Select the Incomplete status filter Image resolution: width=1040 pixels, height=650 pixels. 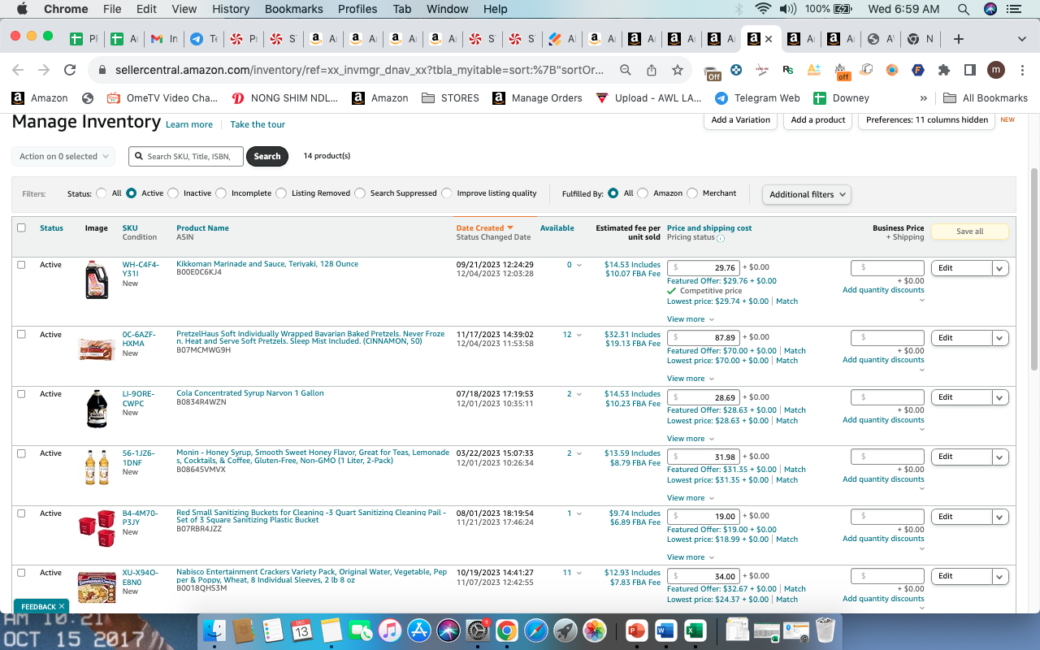pyautogui.click(x=220, y=193)
